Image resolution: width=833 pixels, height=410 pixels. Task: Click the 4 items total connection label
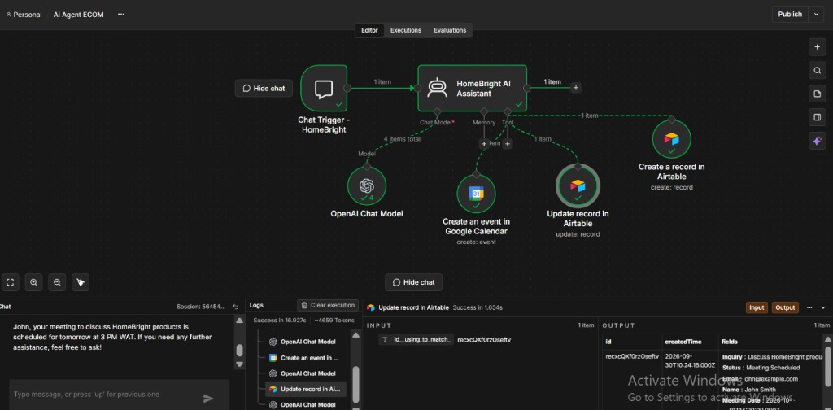[402, 139]
